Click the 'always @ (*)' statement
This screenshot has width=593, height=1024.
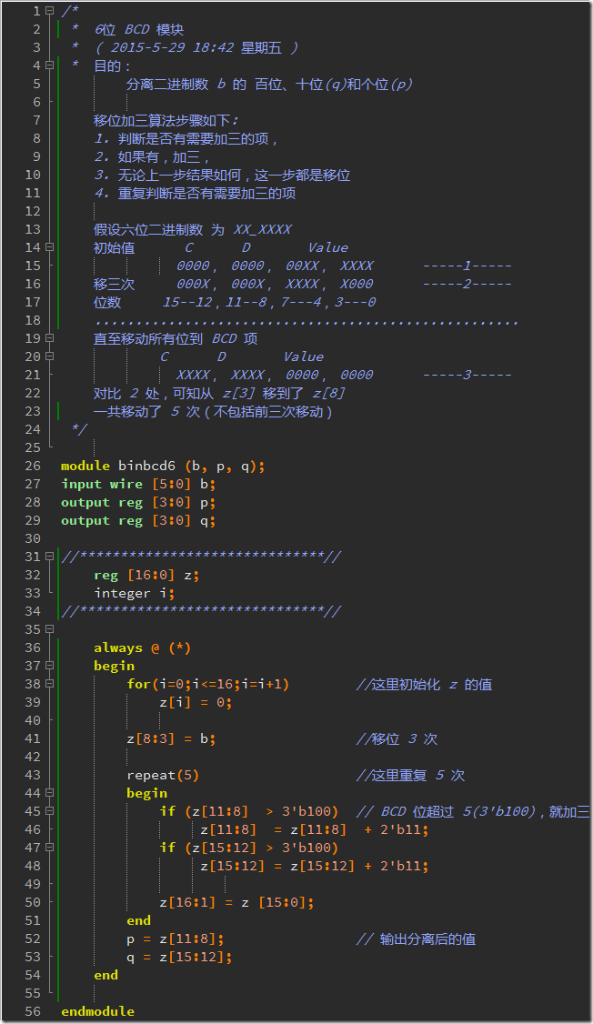143,648
